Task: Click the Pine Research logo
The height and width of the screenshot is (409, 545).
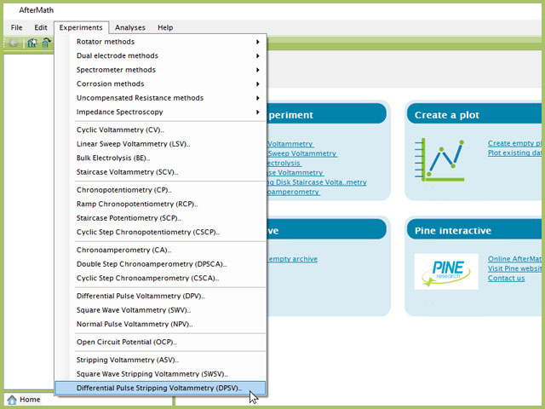Action: [446, 272]
